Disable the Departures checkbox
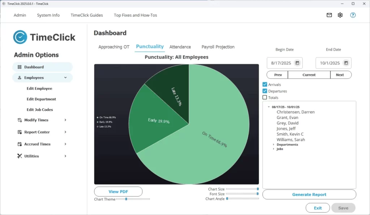The height and width of the screenshot is (215, 370). 264,91
